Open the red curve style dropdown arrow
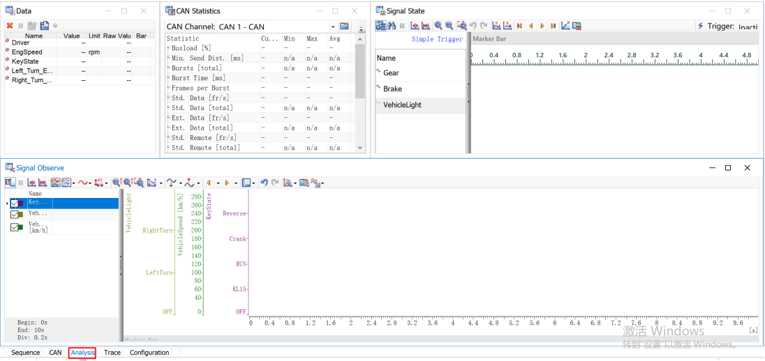765x361 pixels. [x=90, y=183]
